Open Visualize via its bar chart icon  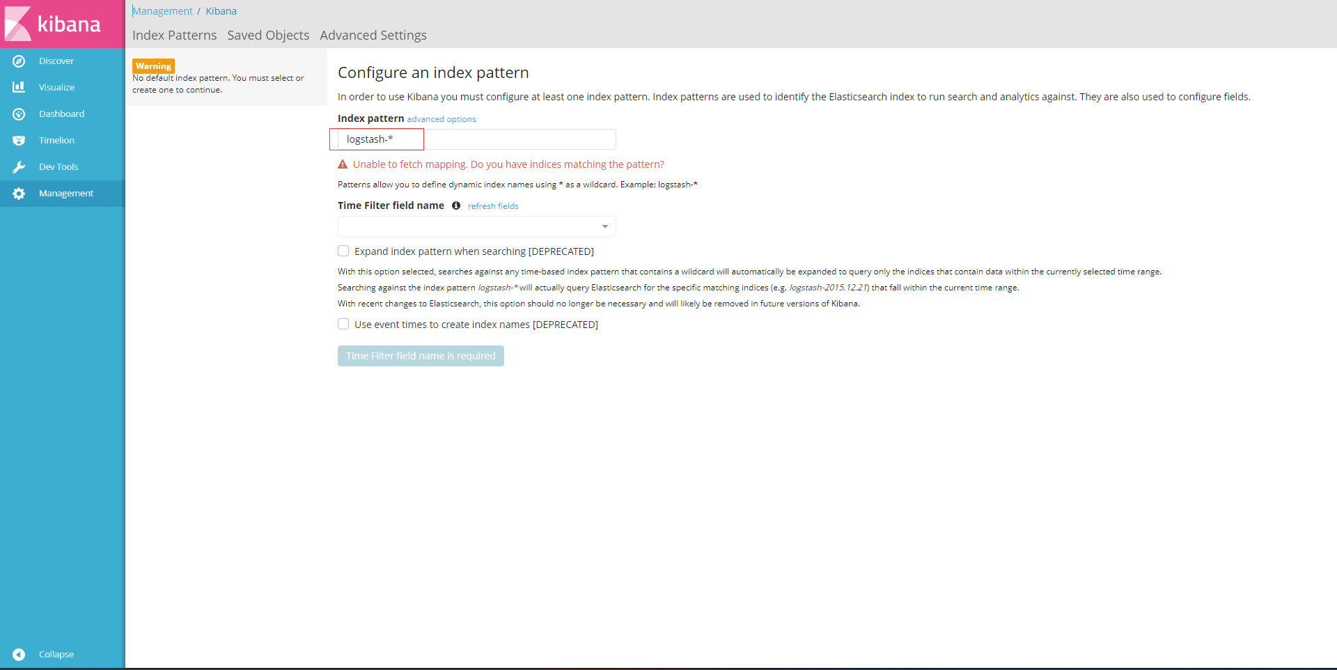[x=19, y=87]
